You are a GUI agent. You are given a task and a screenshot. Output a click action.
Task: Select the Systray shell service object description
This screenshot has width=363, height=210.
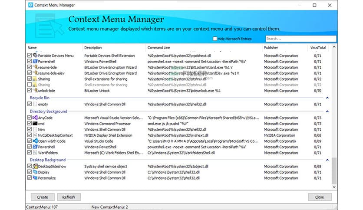[x=106, y=166]
